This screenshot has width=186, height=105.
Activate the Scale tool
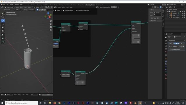click(3, 27)
